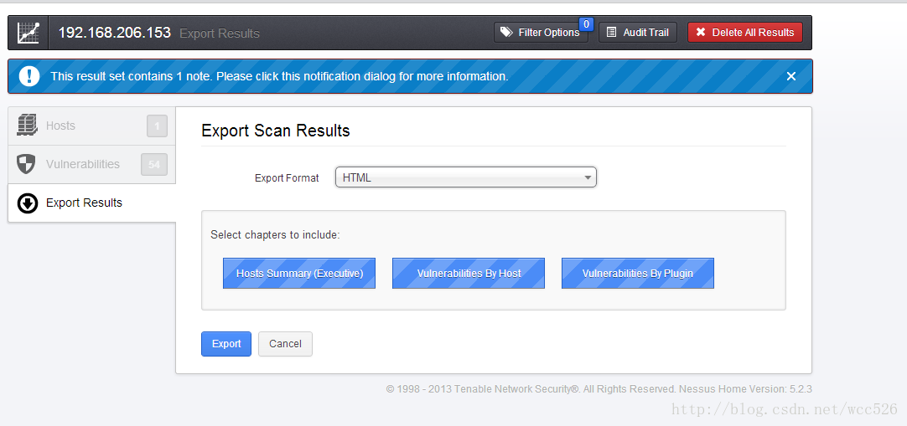Click the Tenable copyright footer text
This screenshot has height=426, width=907.
(599, 390)
